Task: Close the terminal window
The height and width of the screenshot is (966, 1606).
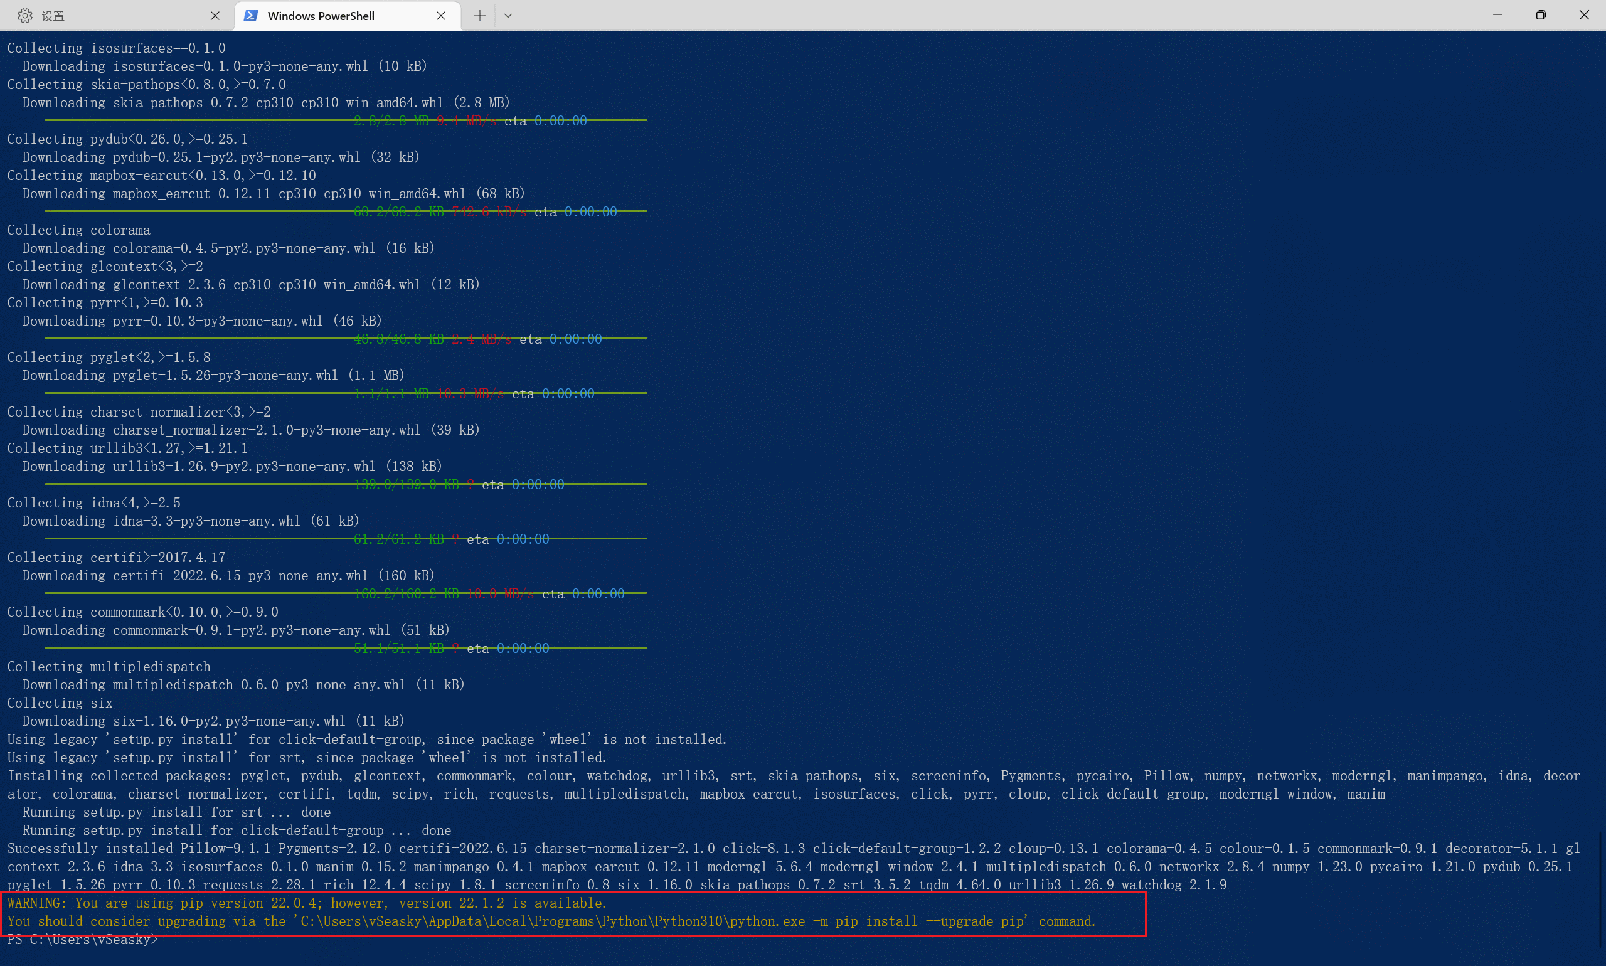Action: click(x=1584, y=14)
